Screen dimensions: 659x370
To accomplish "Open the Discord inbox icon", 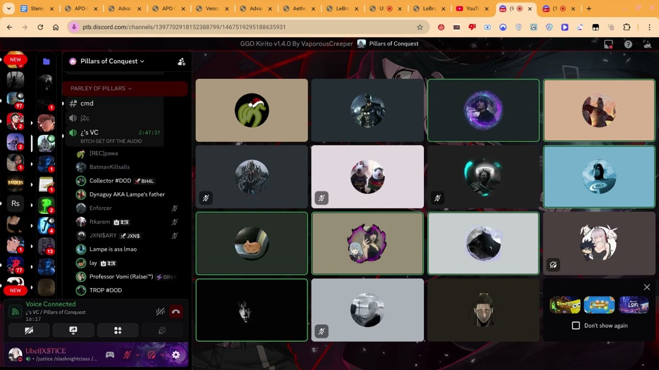I will pos(609,44).
